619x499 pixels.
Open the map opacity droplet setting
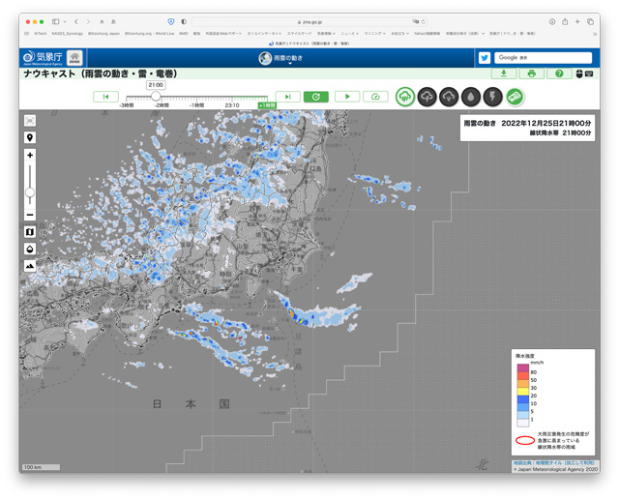(x=30, y=249)
